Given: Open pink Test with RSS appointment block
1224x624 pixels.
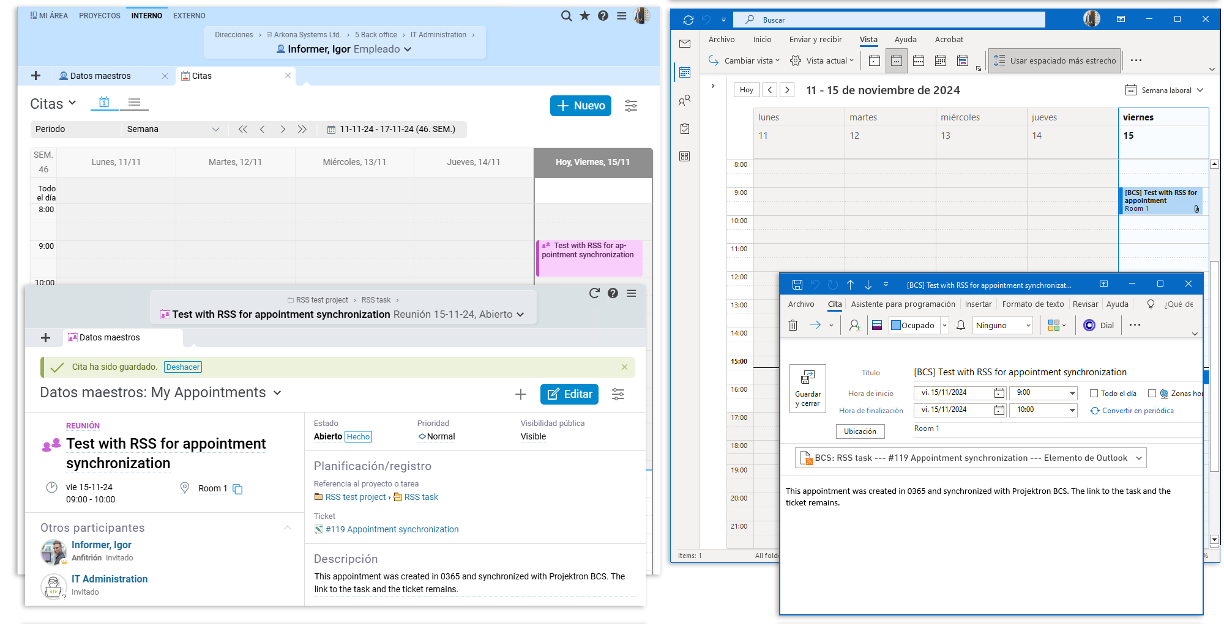Looking at the screenshot, I should [588, 258].
